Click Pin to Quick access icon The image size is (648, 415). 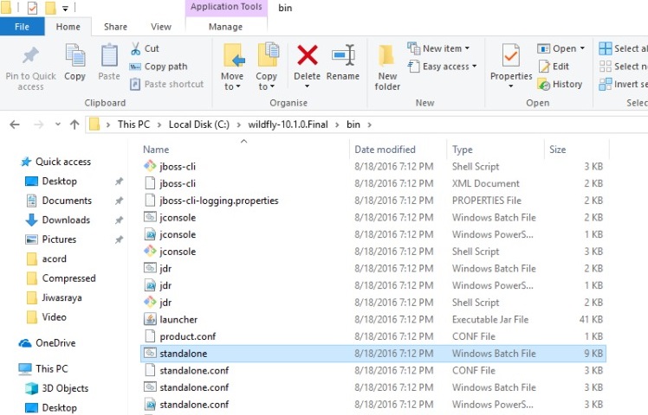pos(30,54)
